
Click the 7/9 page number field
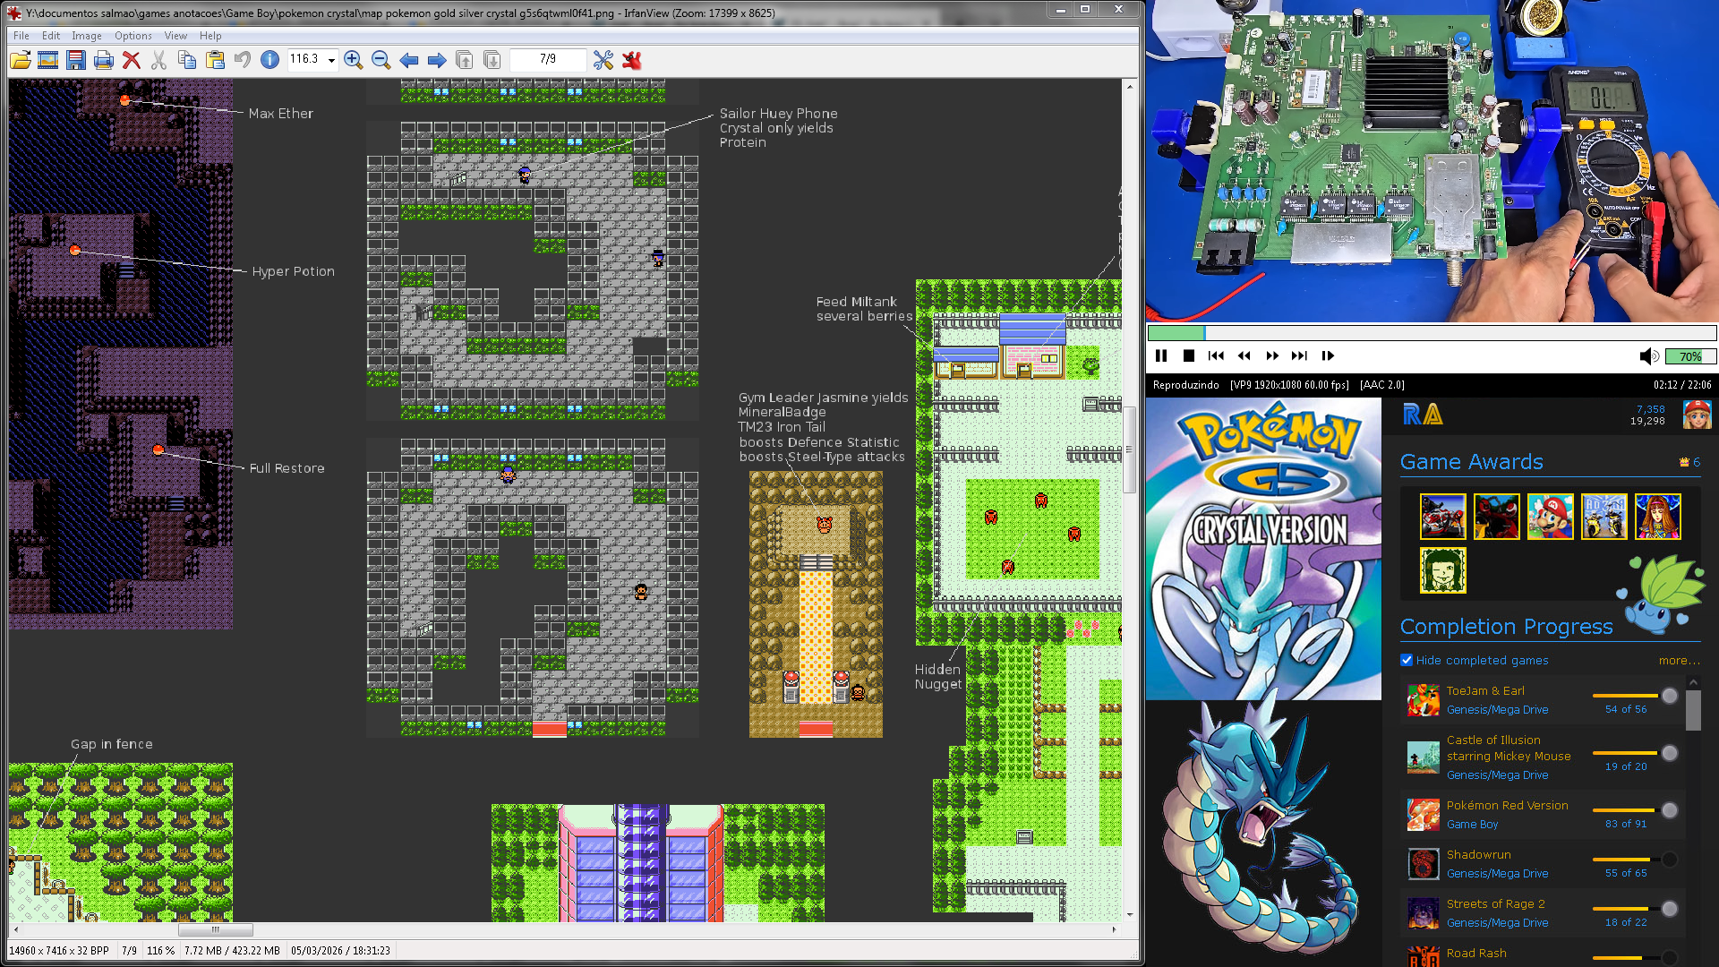tap(547, 59)
